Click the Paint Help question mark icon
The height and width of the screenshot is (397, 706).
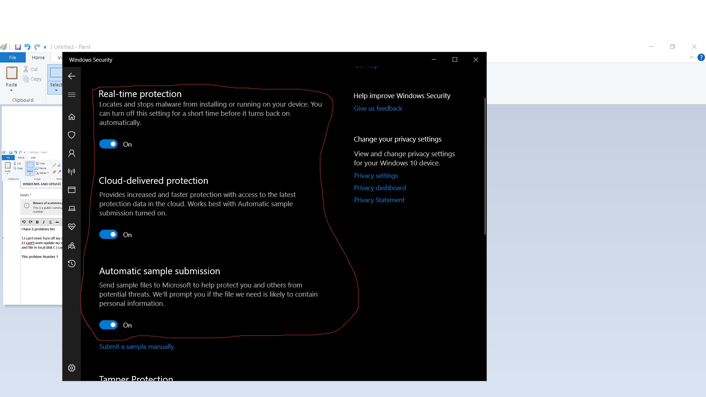tap(701, 57)
